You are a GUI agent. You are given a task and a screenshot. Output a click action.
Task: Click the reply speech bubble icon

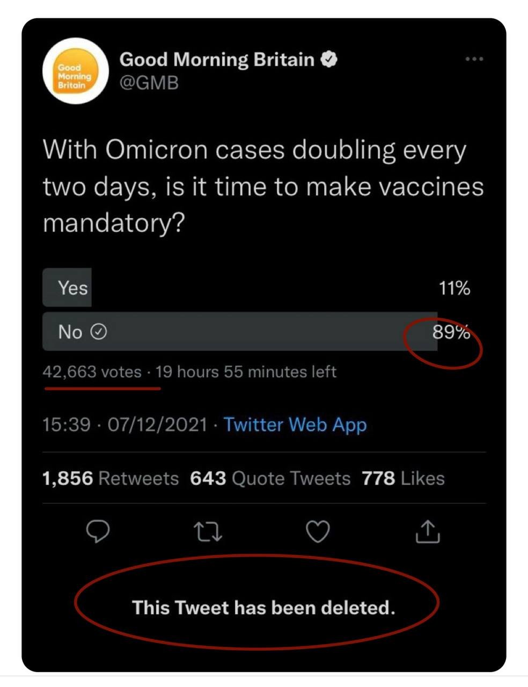pyautogui.click(x=98, y=531)
